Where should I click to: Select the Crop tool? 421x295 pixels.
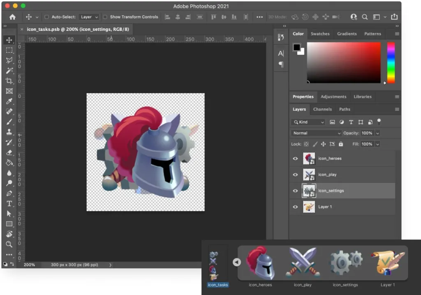(x=9, y=81)
